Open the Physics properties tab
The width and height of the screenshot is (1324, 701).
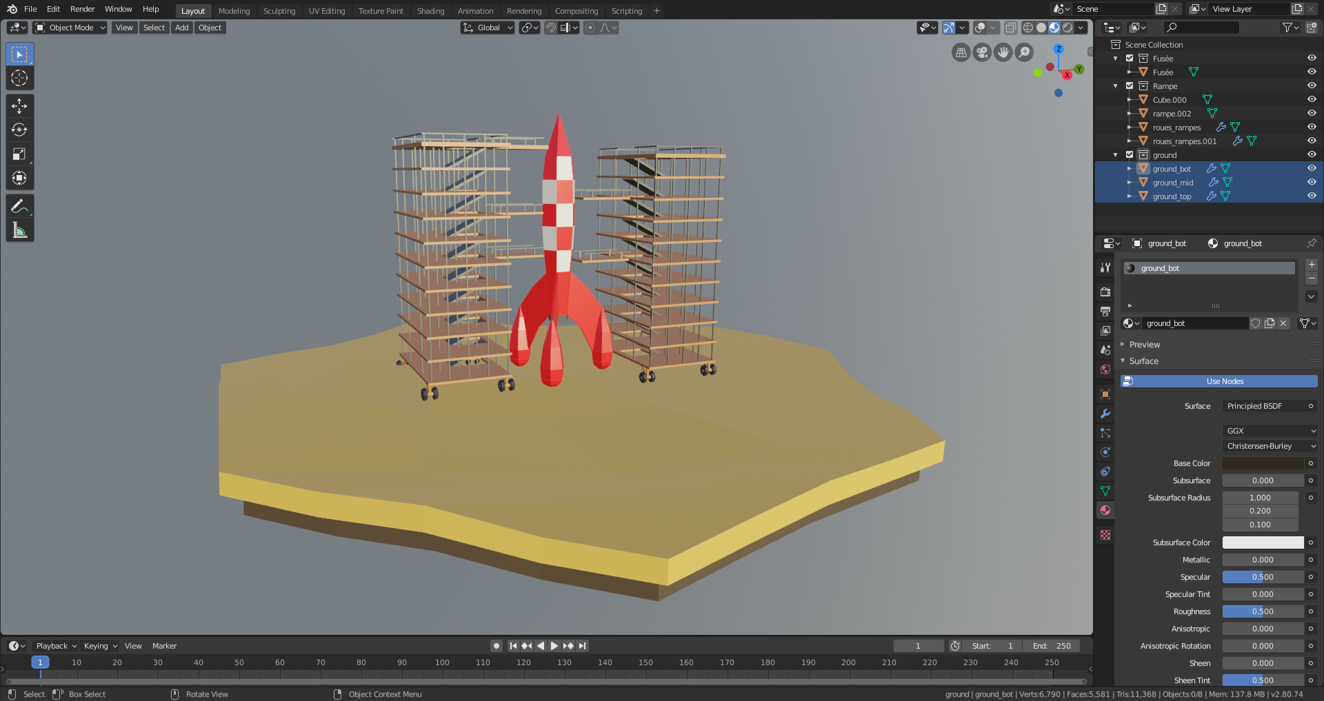(1105, 452)
